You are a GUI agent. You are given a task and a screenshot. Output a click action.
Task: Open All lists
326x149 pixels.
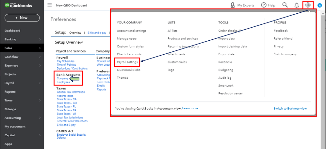(172, 31)
